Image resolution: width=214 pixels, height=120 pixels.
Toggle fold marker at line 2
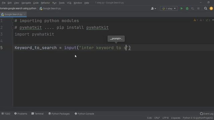pyautogui.click(x=13, y=27)
